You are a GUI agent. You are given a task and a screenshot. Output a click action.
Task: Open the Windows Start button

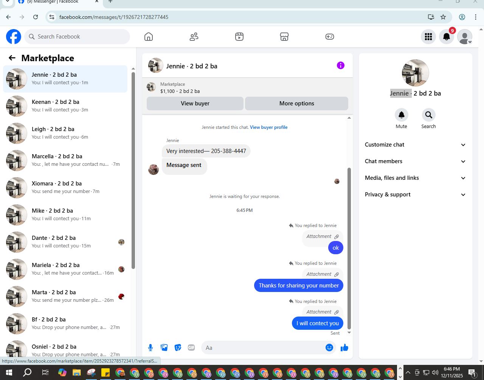pyautogui.click(x=9, y=373)
